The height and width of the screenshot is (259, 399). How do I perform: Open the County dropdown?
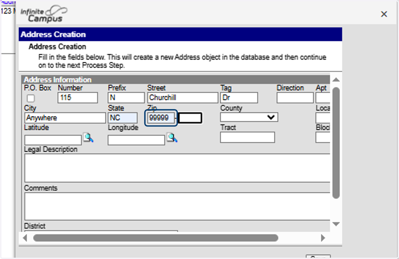pyautogui.click(x=249, y=117)
